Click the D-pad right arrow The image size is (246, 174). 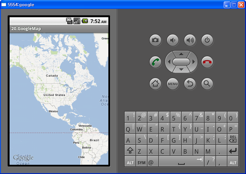[x=194, y=62]
